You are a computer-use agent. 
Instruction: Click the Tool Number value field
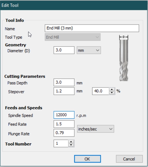[61, 144]
